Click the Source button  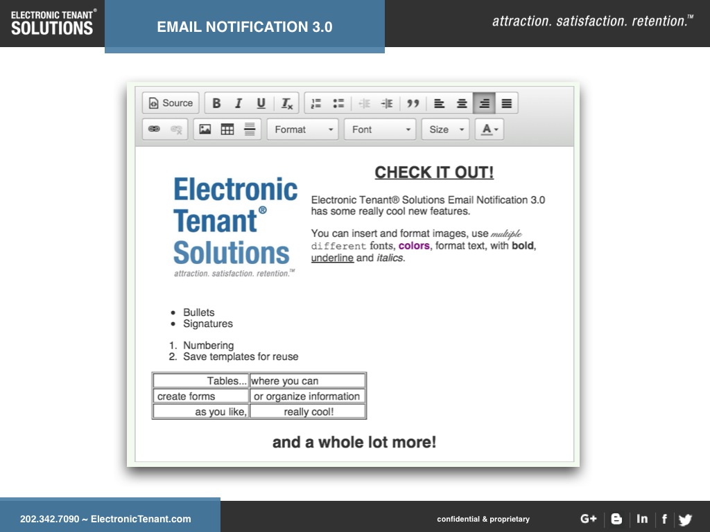[171, 103]
